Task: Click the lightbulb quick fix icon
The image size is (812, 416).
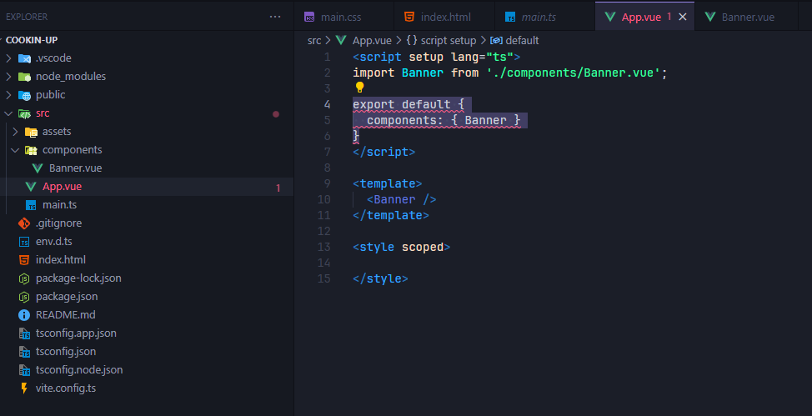Action: point(359,87)
